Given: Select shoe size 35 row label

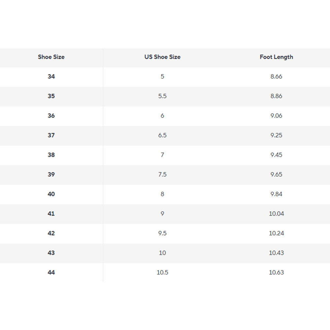Looking at the screenshot, I should 51,96.
